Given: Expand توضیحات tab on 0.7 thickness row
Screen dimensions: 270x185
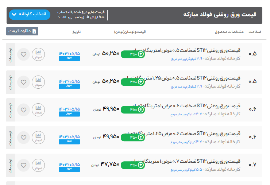Looking at the screenshot, I should (x=11, y=165).
